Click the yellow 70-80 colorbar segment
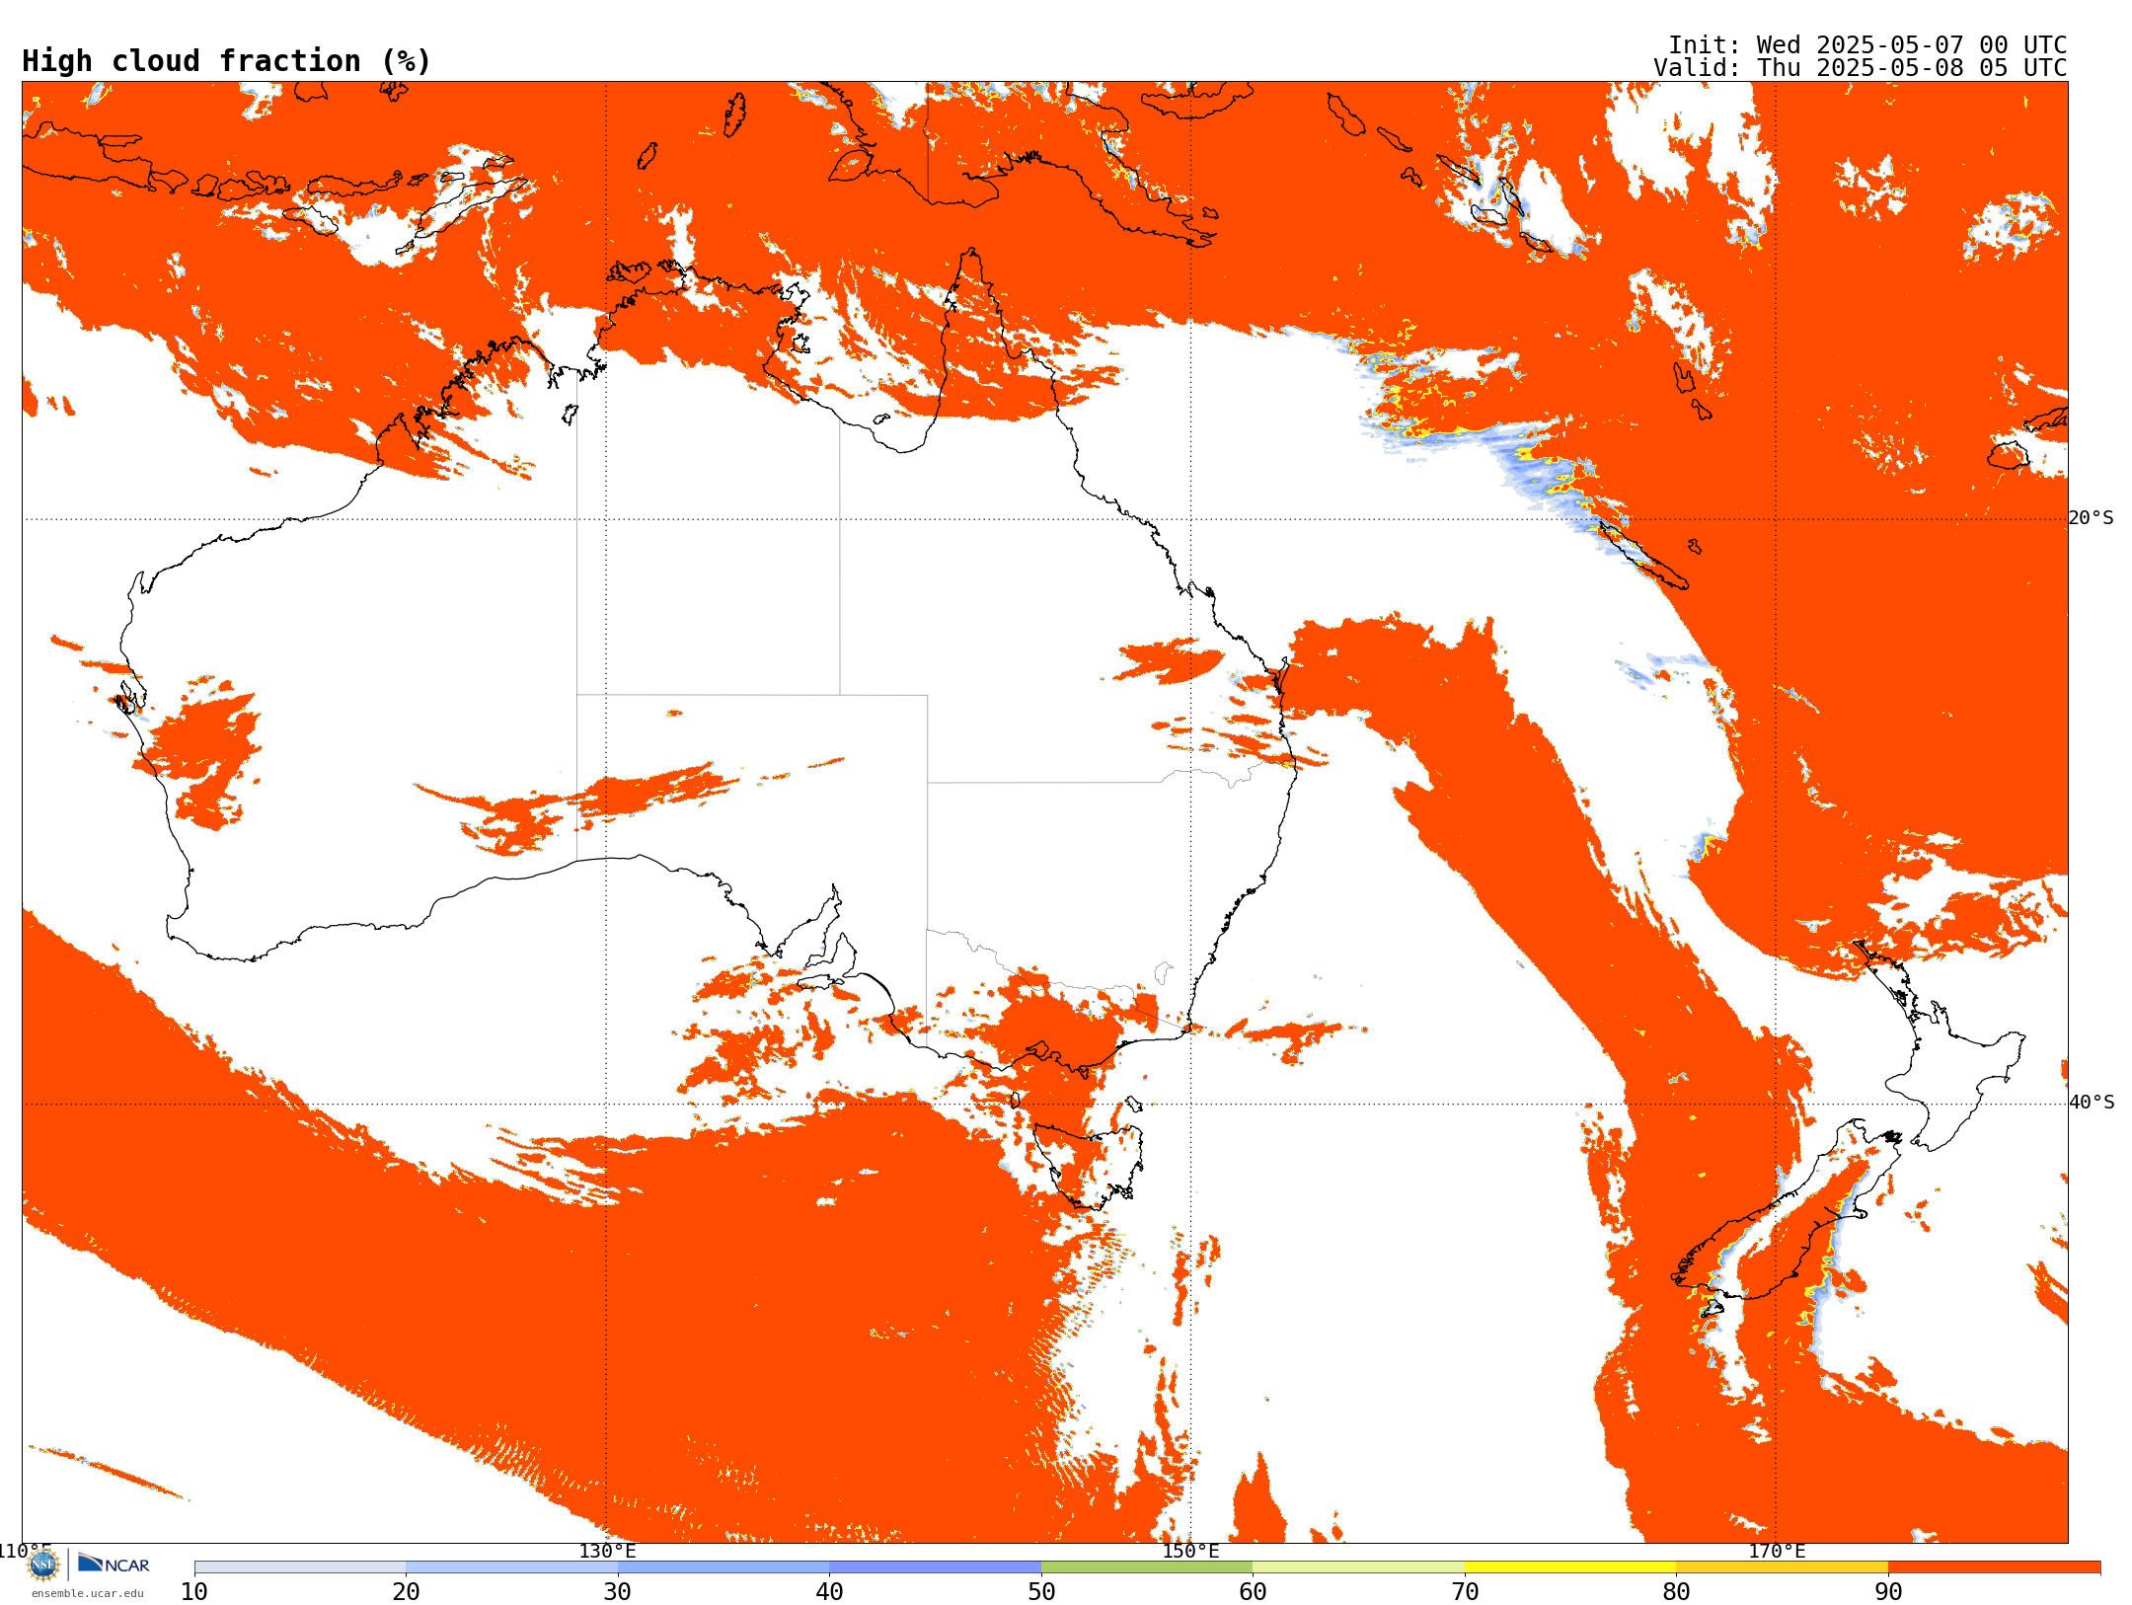Screen dimensions: 2132x1605 click(1570, 1567)
